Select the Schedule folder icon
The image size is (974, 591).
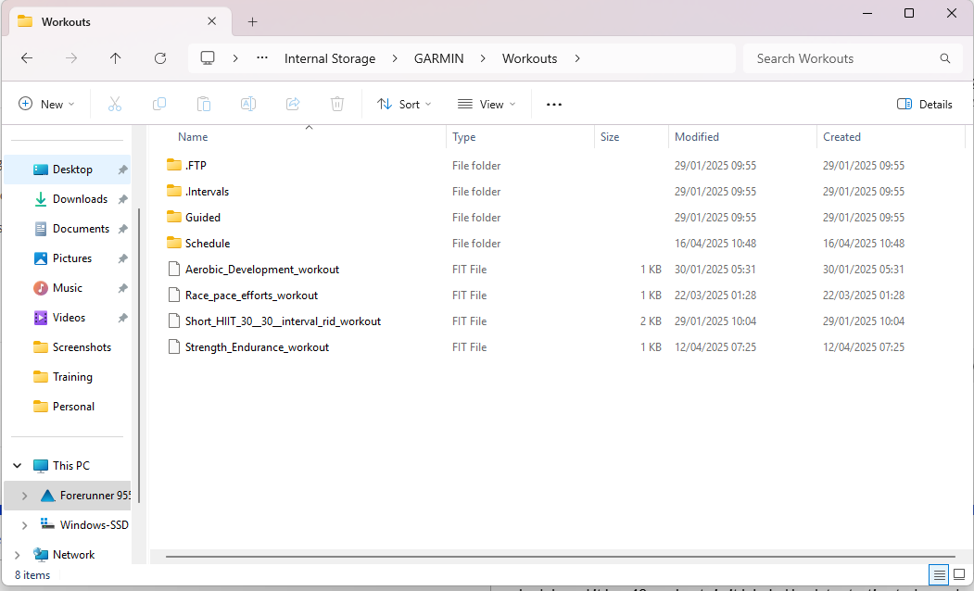point(174,244)
